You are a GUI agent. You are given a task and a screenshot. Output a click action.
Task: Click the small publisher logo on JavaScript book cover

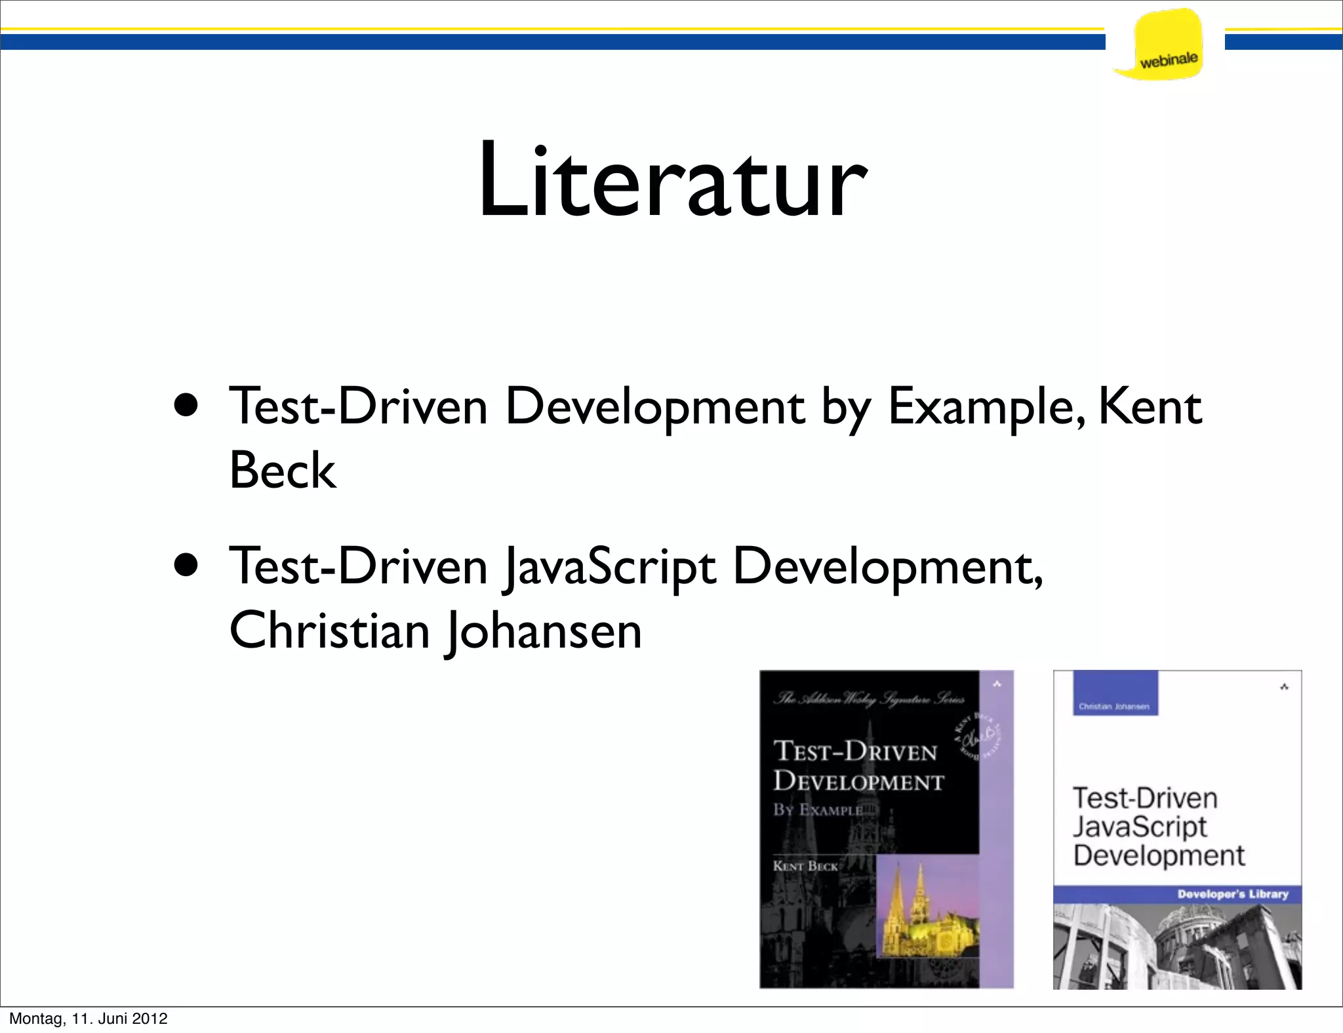pyautogui.click(x=1284, y=687)
